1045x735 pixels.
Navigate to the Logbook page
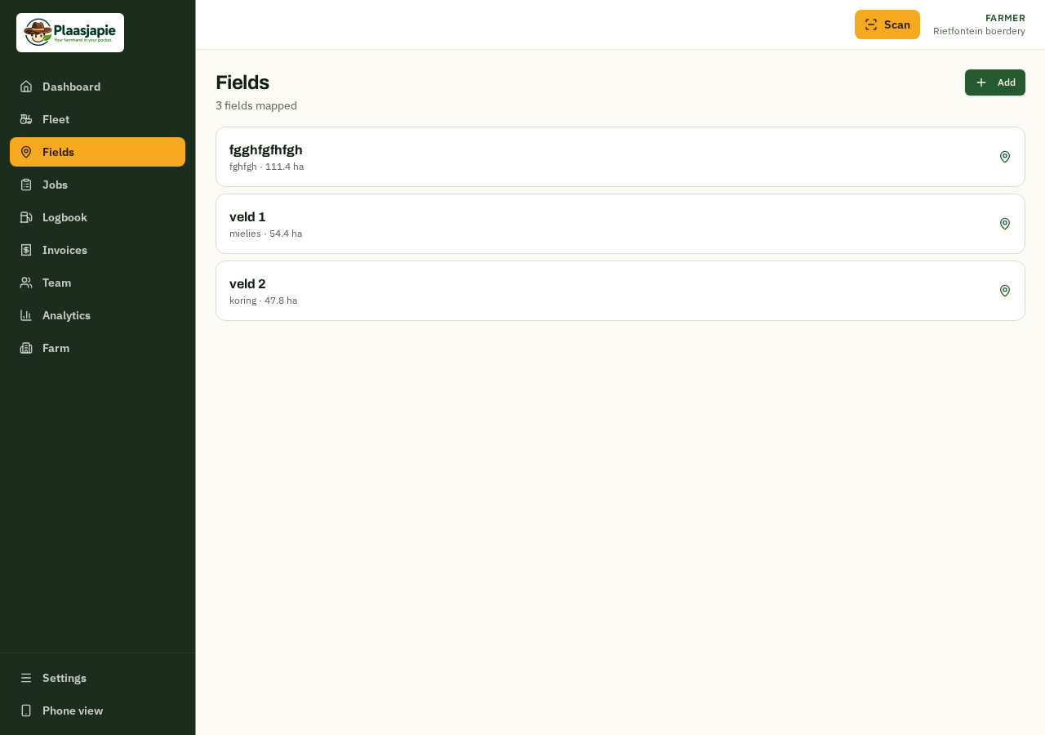[x=97, y=217]
